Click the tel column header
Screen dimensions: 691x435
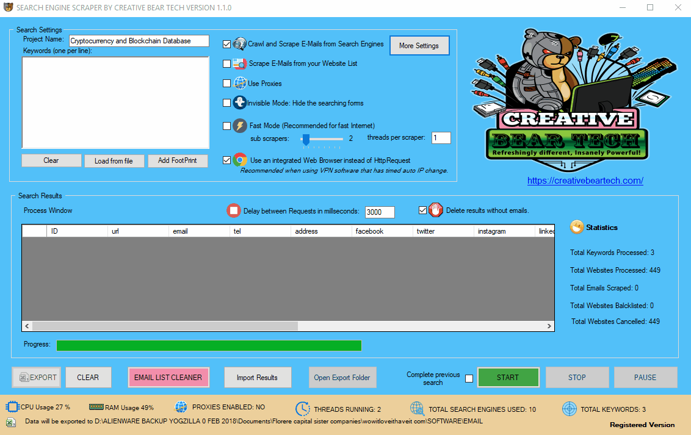pos(260,231)
